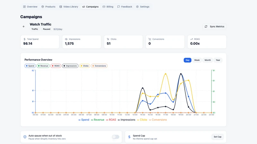Click the shield icon for Auto-pause

coord(25,137)
